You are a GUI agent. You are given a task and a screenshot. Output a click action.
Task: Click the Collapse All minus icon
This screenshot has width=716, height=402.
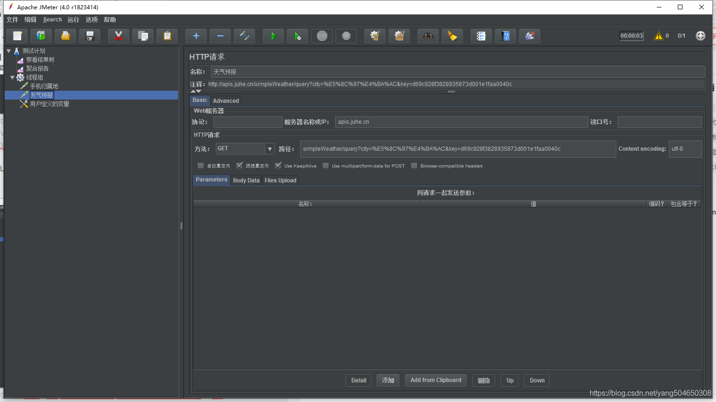click(220, 36)
